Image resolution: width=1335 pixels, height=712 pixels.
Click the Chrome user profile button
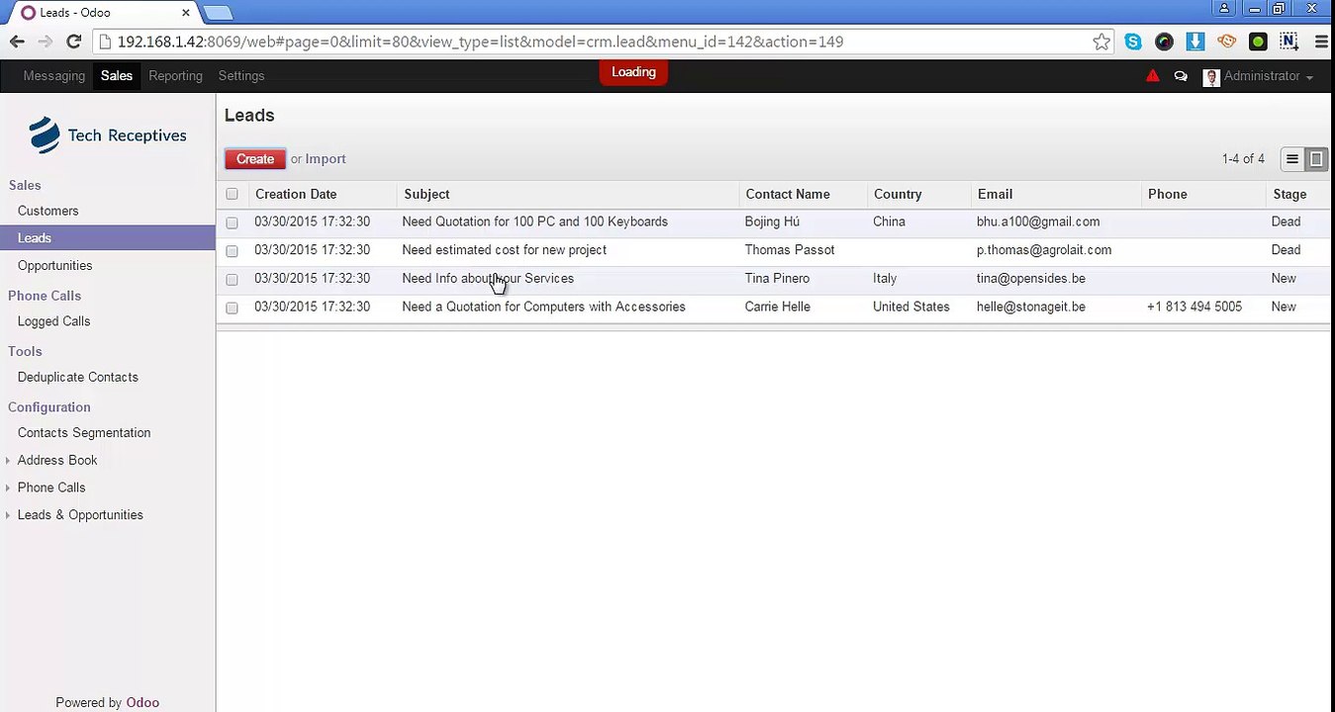coord(1225,8)
